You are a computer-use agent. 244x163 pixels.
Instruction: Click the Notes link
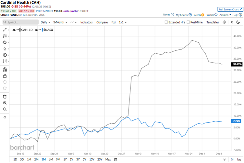click(166, 15)
